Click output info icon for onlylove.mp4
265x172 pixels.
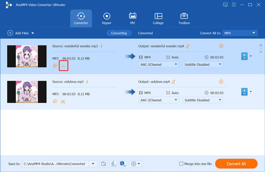coord(221,82)
